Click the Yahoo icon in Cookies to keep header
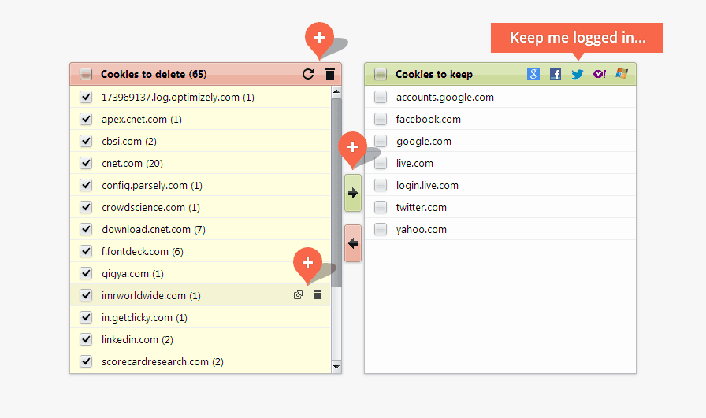 [x=600, y=74]
